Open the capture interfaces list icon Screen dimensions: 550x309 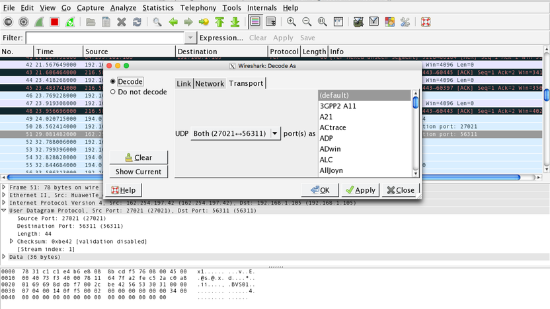(x=8, y=22)
